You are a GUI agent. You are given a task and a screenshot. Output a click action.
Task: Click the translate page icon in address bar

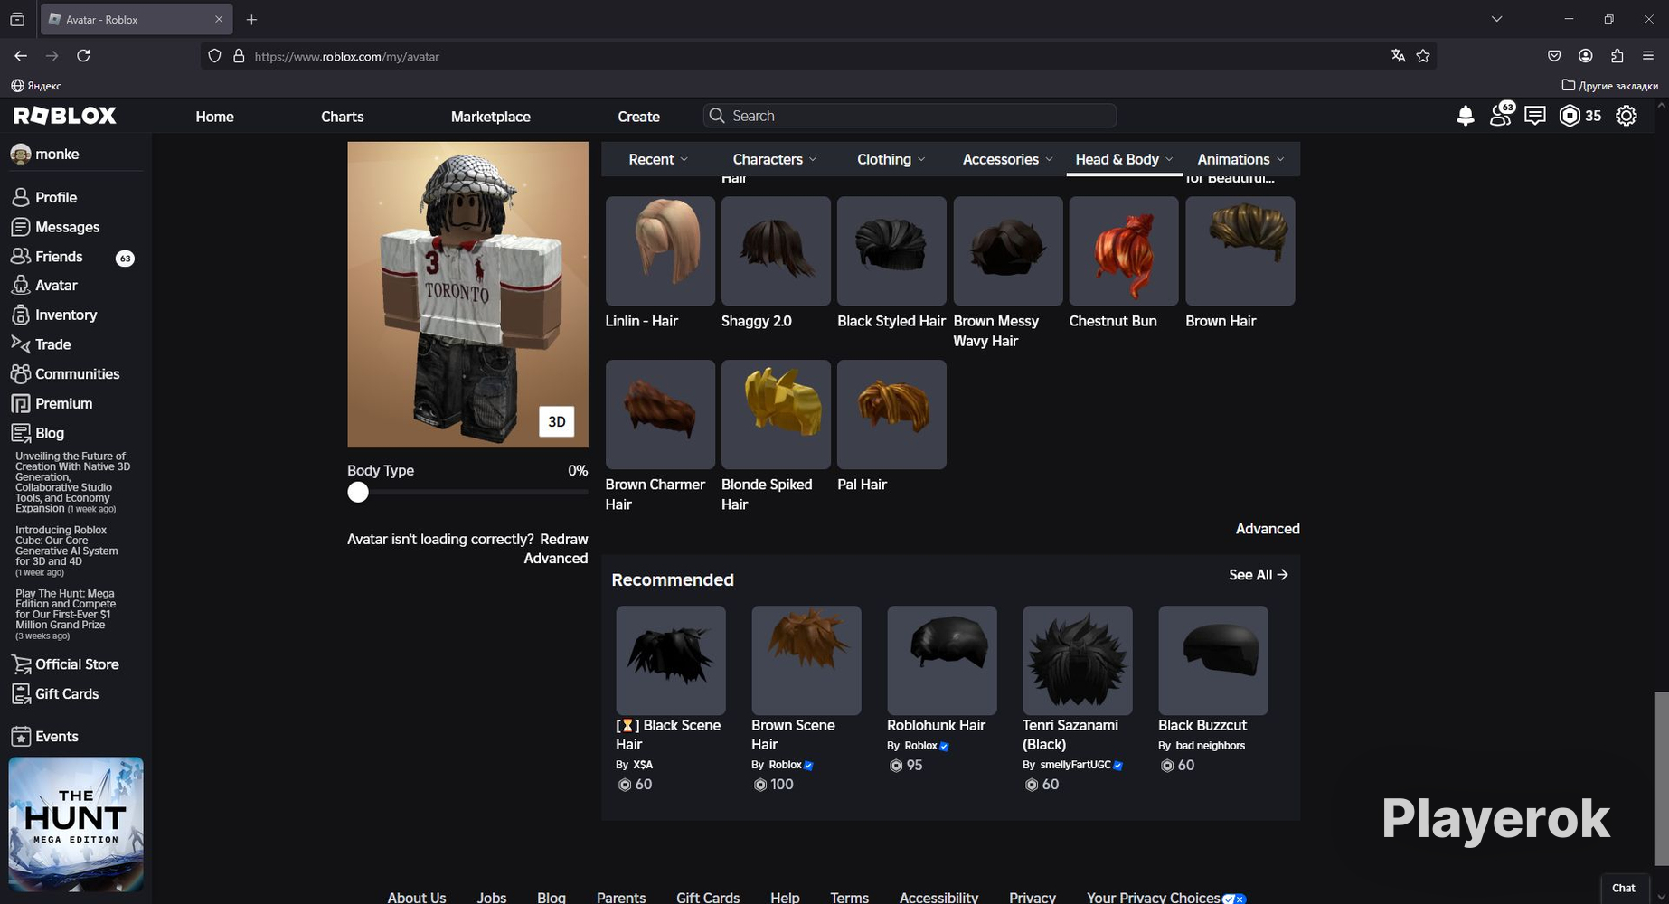coord(1398,56)
